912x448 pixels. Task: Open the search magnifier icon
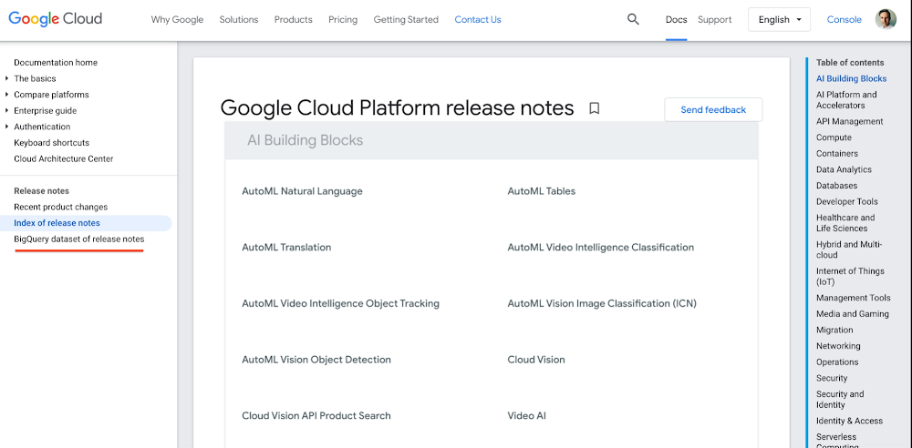point(633,20)
